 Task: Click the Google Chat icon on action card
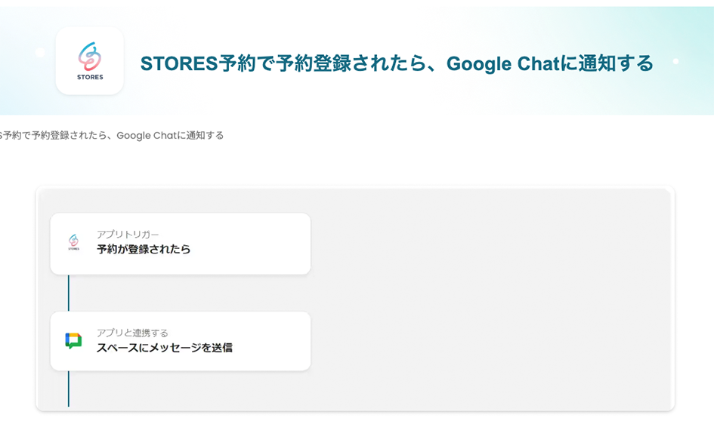[73, 341]
